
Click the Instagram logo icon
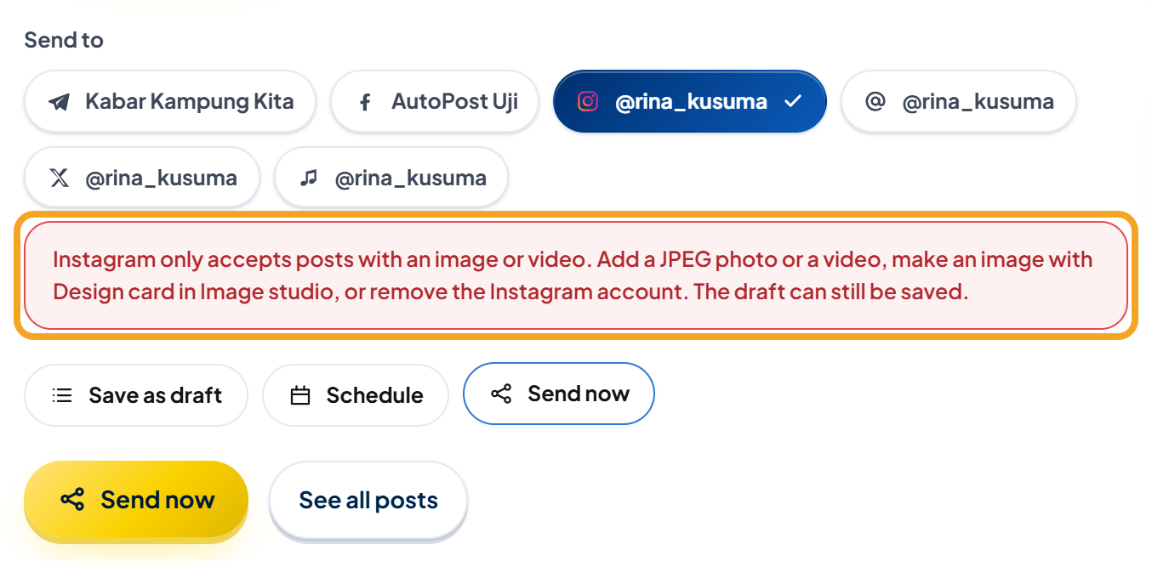point(588,102)
